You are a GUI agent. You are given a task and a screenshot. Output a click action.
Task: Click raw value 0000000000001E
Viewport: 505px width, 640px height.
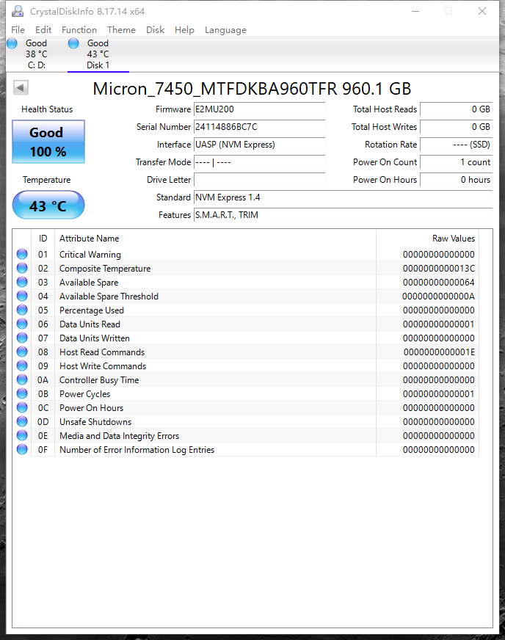439,352
